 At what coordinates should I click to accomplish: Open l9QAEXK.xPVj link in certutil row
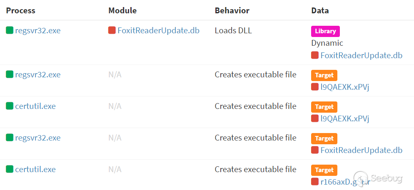[x=344, y=118]
